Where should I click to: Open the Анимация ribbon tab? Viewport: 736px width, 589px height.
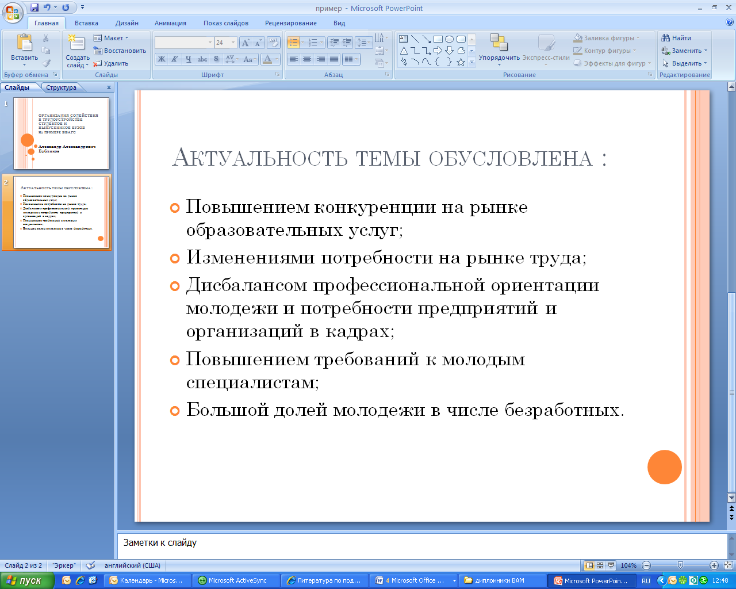(x=170, y=23)
